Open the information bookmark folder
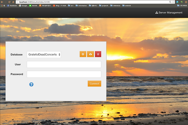This screenshot has height=125, width=188. coord(81,5)
